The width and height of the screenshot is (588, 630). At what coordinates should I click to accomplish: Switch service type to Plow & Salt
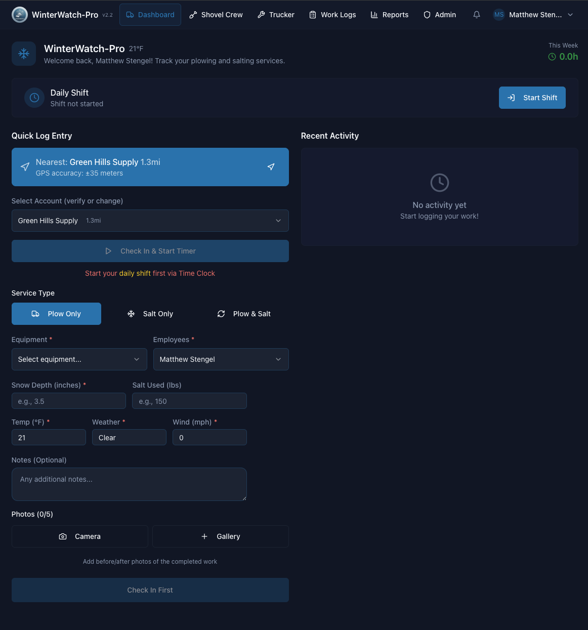click(244, 314)
